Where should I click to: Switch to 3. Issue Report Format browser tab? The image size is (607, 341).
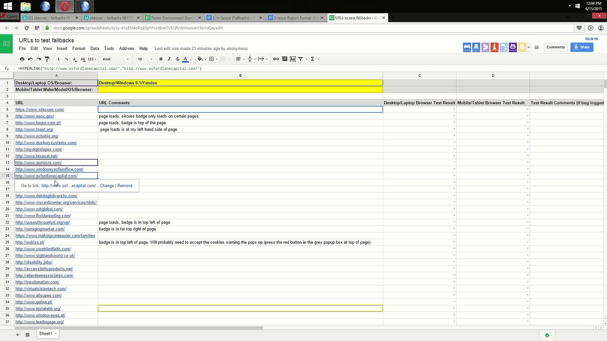295,18
